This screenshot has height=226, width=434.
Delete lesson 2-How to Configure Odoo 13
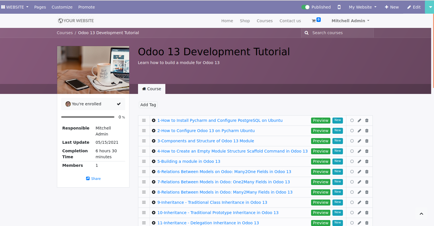pyautogui.click(x=367, y=131)
